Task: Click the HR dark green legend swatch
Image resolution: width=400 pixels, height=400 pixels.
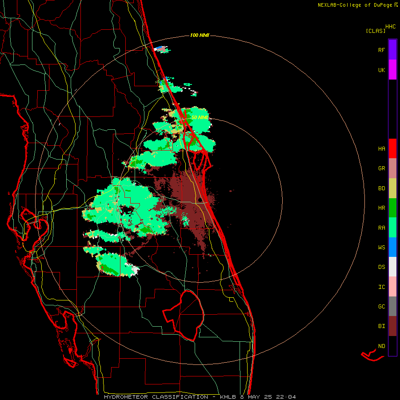Action: click(392, 208)
